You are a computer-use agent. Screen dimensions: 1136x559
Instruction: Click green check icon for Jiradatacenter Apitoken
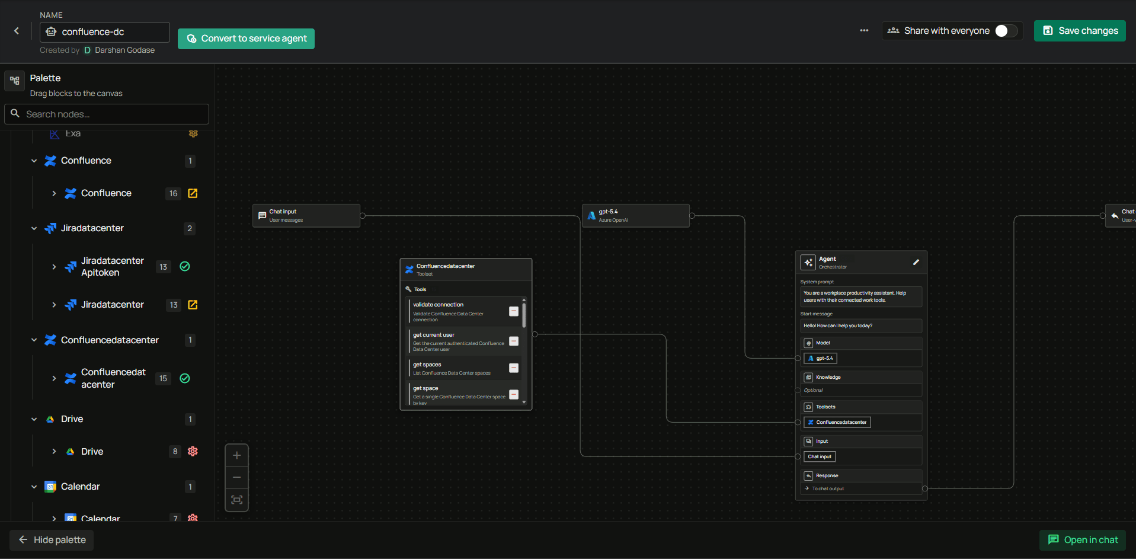185,266
